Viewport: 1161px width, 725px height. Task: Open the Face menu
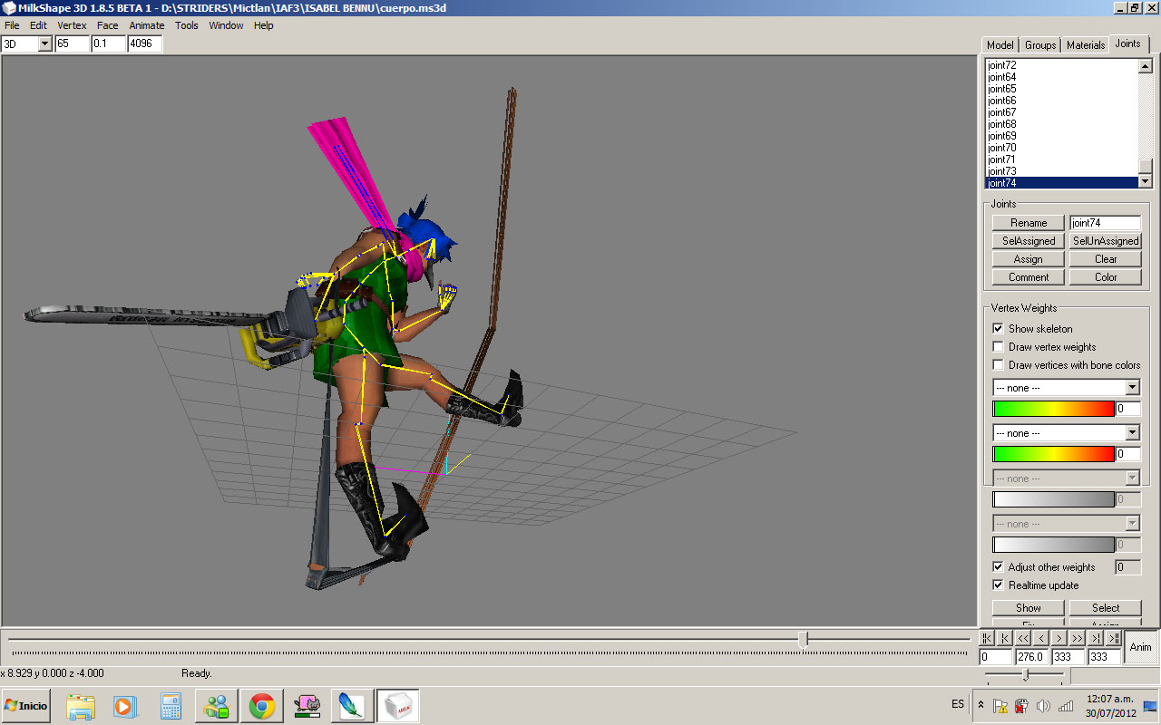click(108, 25)
